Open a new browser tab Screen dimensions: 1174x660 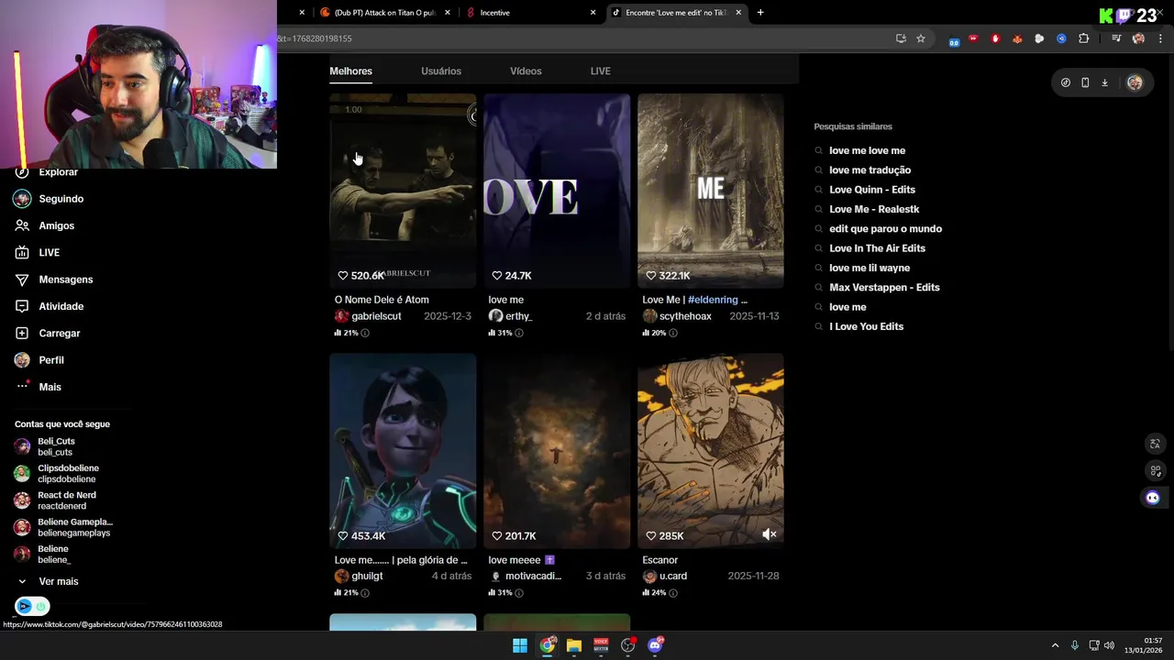(760, 13)
